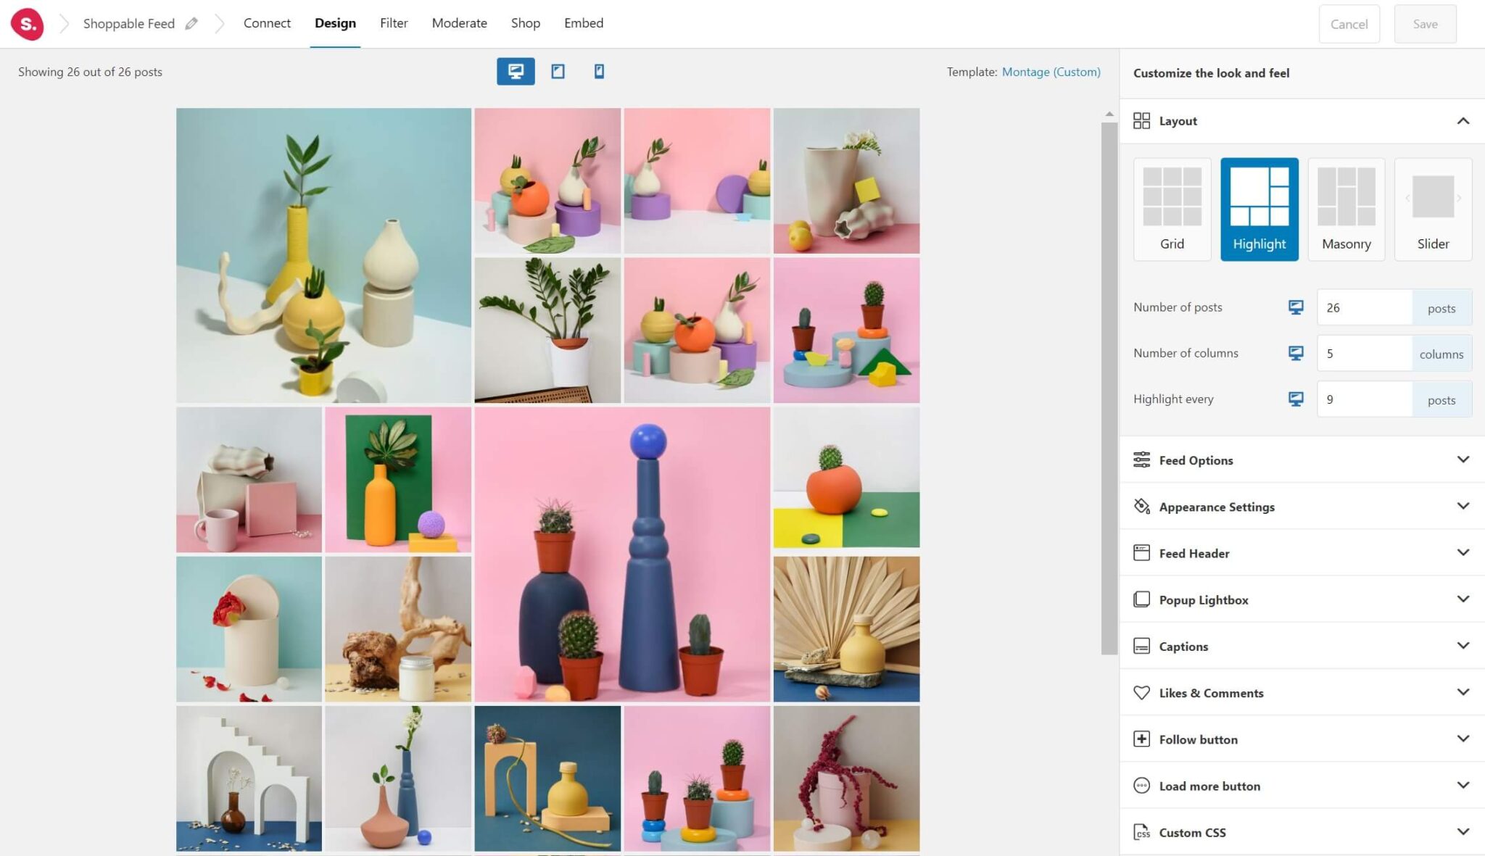Select the Grid layout
Screen dimensions: 1485x856
point(1171,209)
